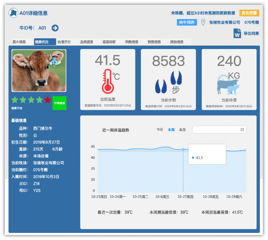Click the 2019年8月27日 birth date

(x=47, y=142)
